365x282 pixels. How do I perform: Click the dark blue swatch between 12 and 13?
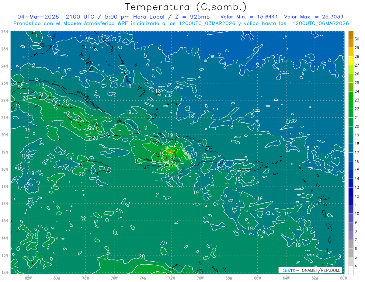pos(351,192)
